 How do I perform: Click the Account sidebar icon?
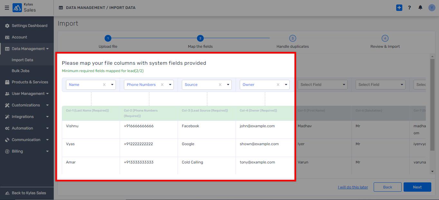(x=7, y=37)
